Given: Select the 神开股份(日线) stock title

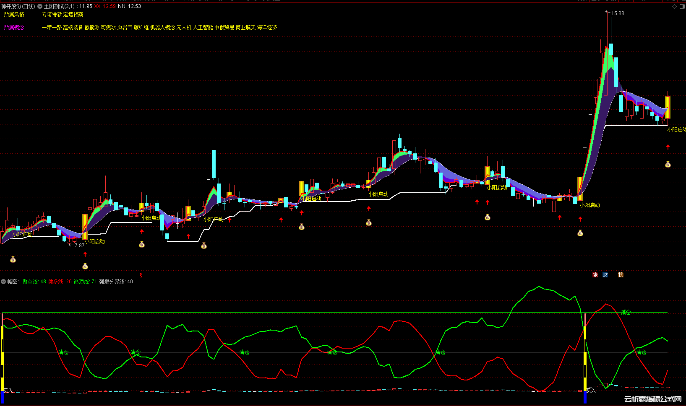Looking at the screenshot, I should 18,6.
